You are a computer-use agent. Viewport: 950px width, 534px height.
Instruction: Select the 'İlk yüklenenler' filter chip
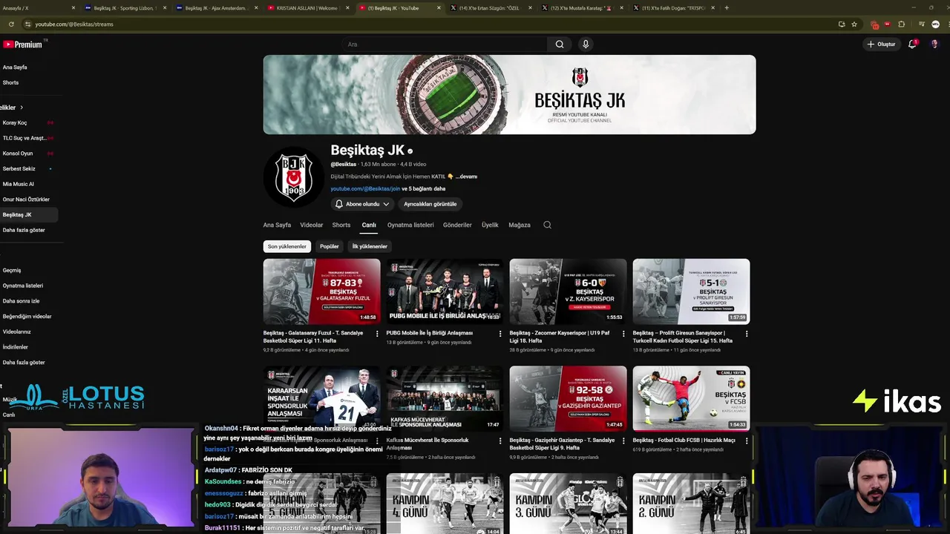[370, 246]
